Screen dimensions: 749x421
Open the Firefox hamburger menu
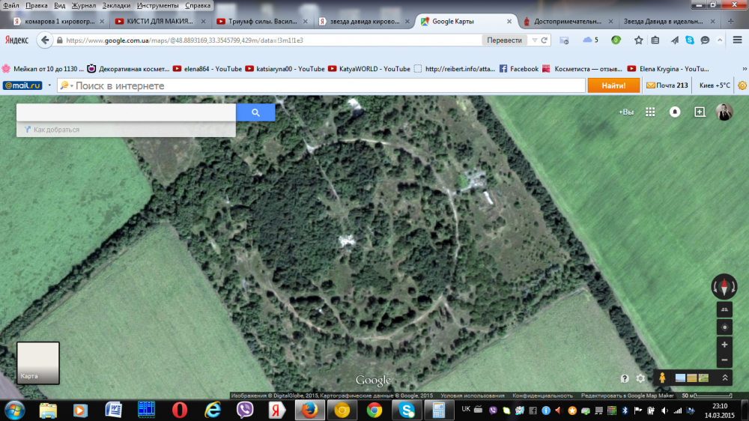[x=738, y=40]
